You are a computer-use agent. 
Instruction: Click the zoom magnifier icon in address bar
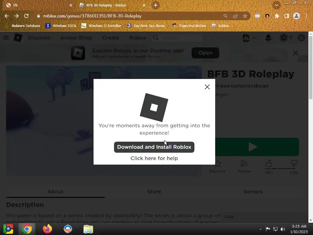[x=225, y=16]
